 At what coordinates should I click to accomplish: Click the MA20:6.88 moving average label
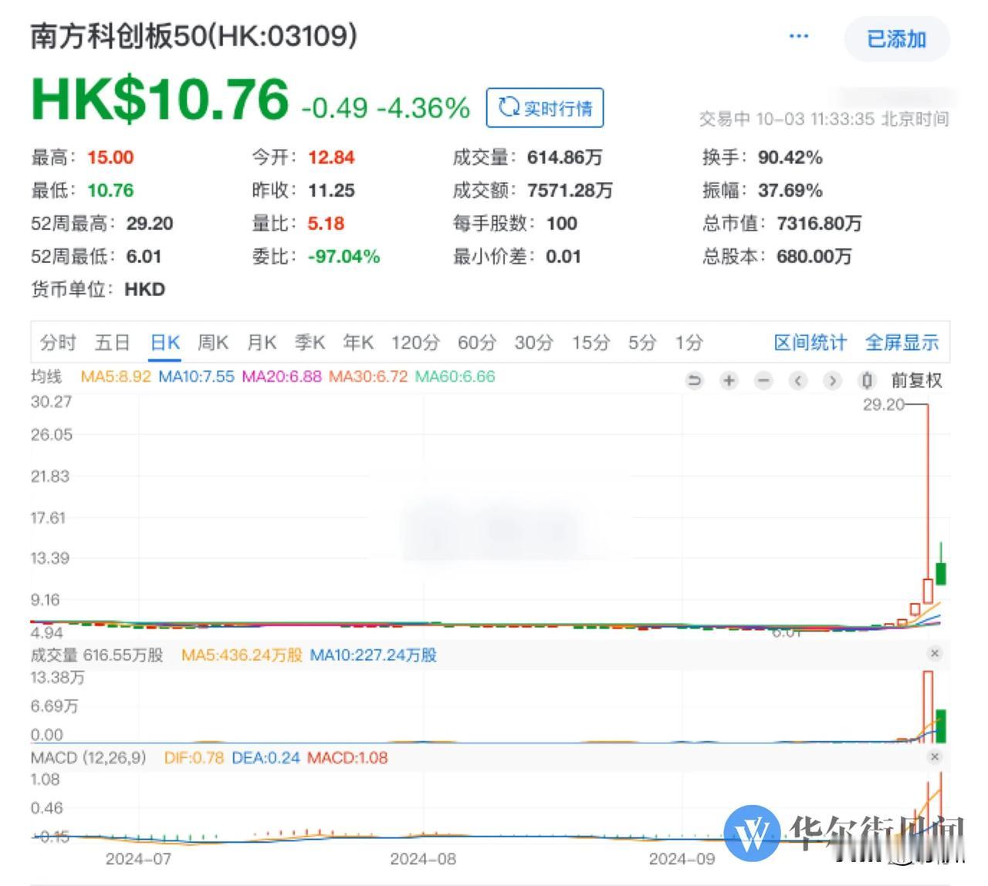pyautogui.click(x=282, y=377)
